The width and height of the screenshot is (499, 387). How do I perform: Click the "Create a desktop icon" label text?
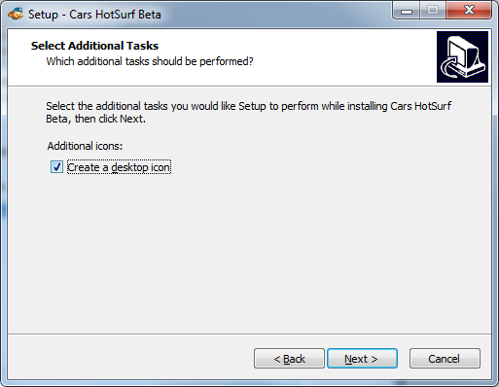(119, 167)
